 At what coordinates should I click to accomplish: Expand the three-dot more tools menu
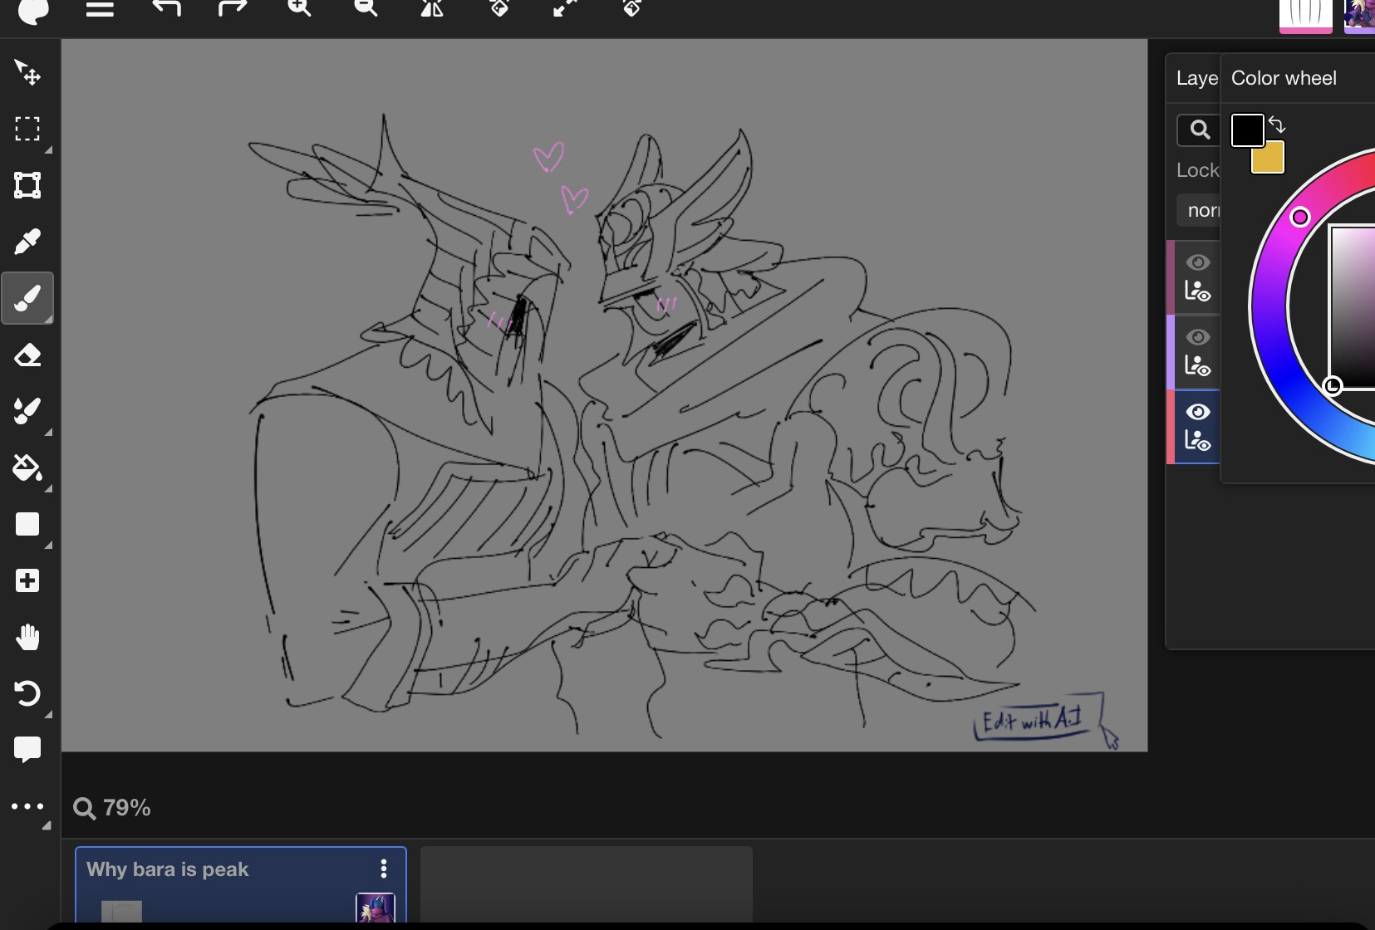coord(27,806)
